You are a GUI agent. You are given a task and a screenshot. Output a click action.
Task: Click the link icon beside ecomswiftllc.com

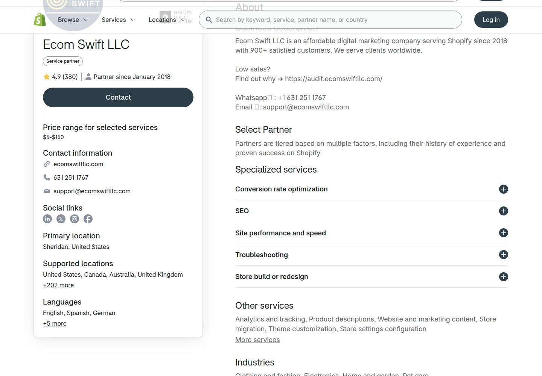coord(47,164)
